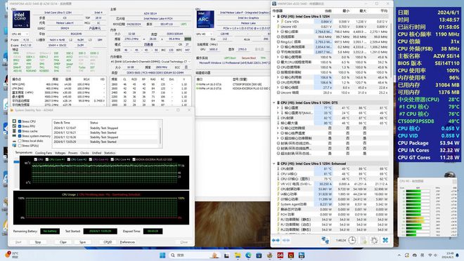Click the Stress CPU chip icon
This screenshot has height=261, width=464.
click(14, 121)
